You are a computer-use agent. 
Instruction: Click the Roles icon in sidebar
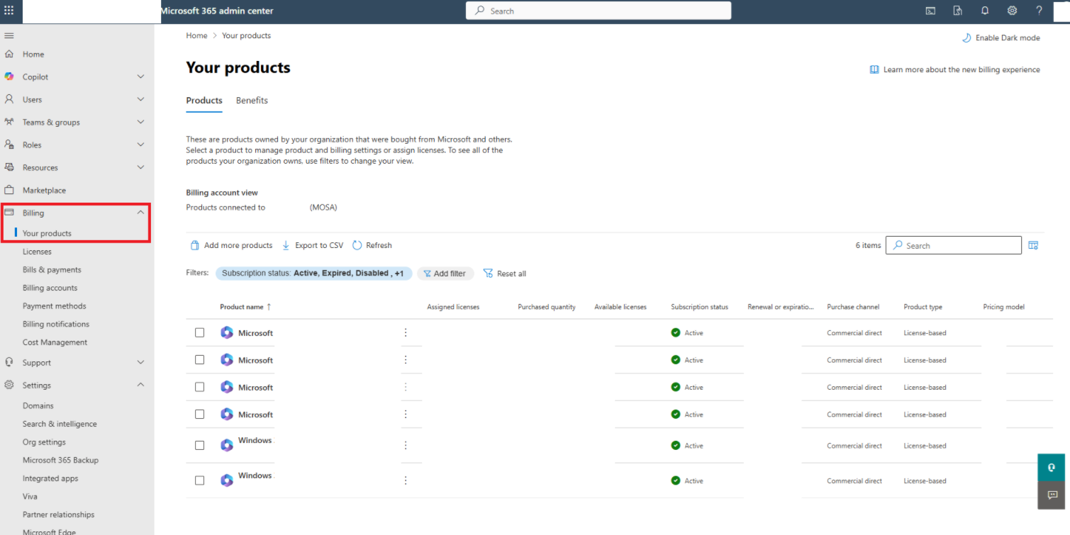9,145
